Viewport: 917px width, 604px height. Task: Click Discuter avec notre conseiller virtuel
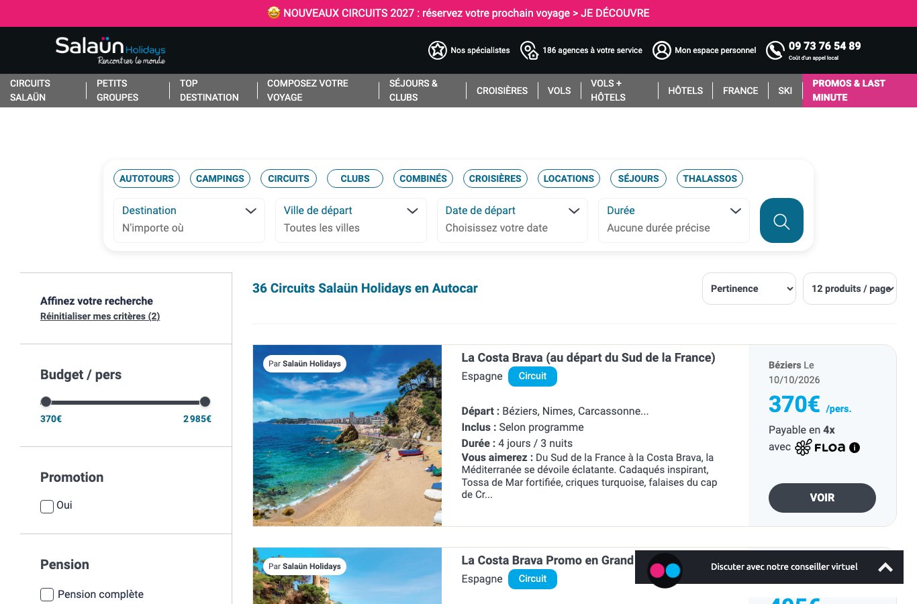click(784, 567)
